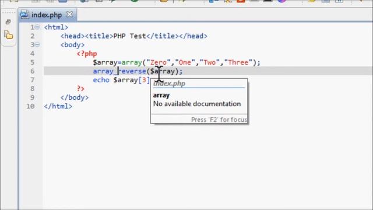373x210 pixels.
Task: Collapse the html fold marker on line 1
Action: coord(37,27)
